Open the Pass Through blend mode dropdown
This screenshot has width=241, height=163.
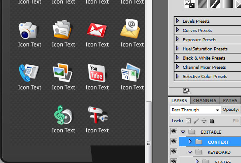195,110
